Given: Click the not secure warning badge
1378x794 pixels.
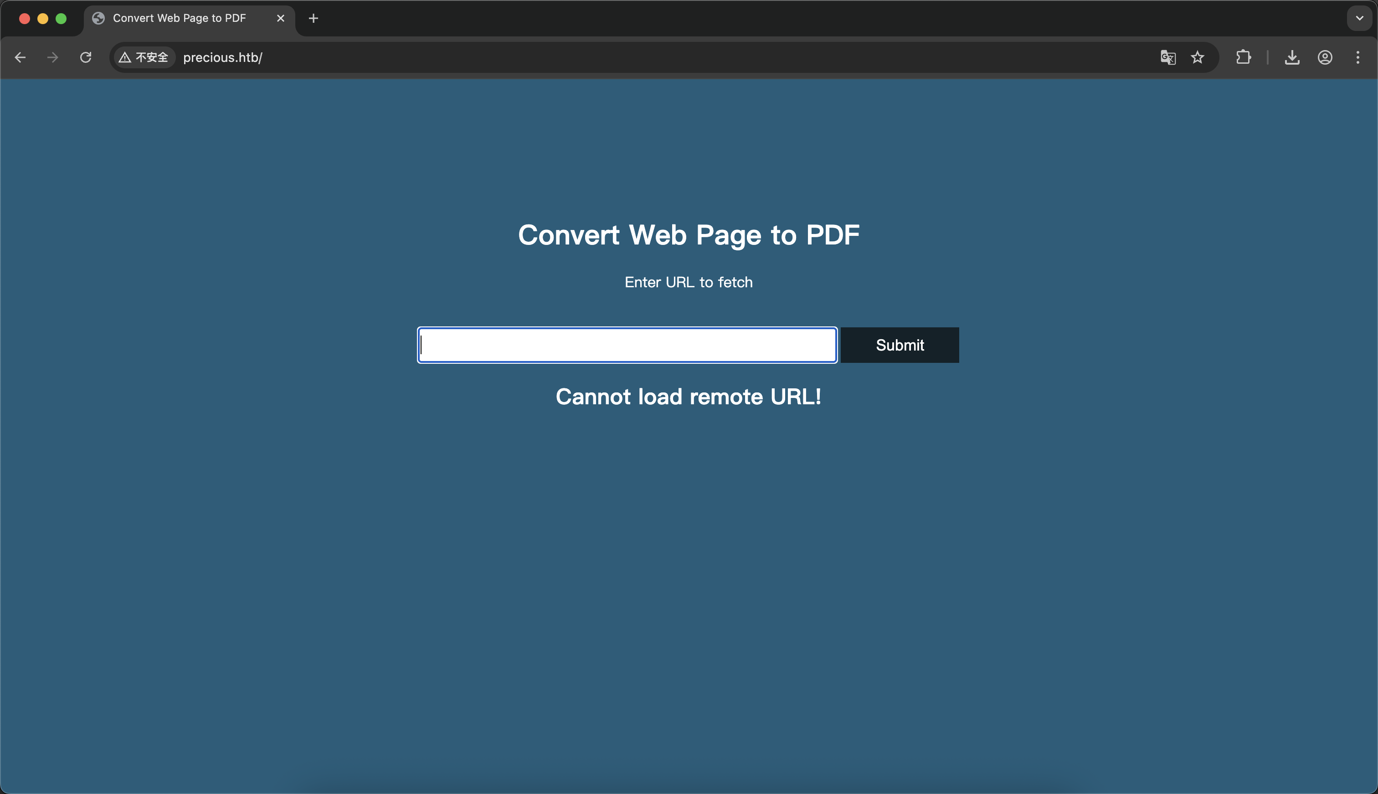Looking at the screenshot, I should click(144, 57).
